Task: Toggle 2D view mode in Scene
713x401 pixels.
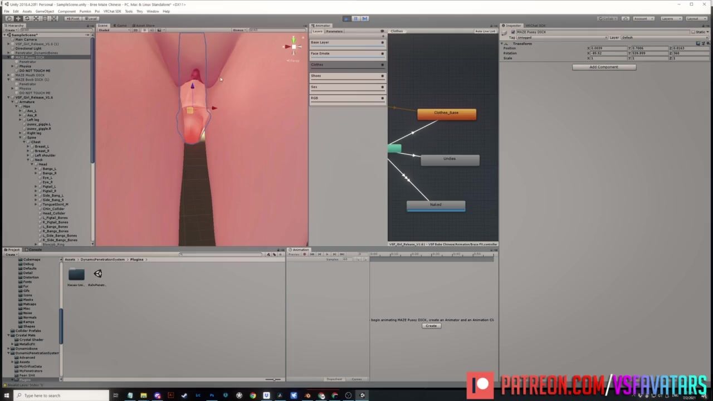Action: (x=135, y=30)
